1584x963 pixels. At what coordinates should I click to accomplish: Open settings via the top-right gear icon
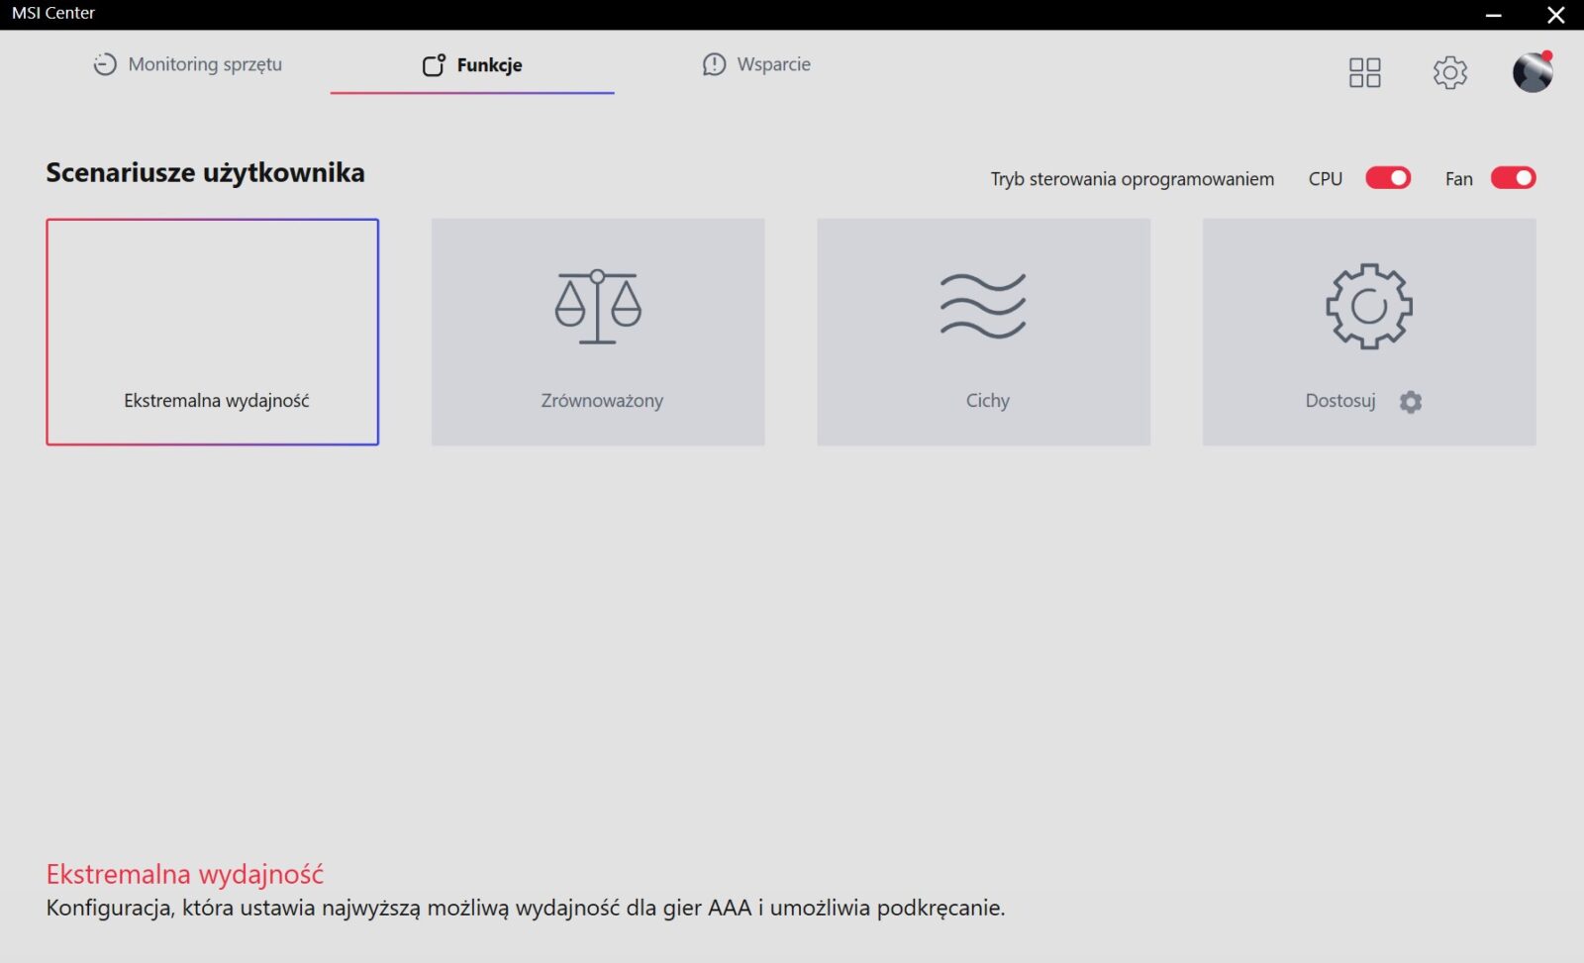(x=1449, y=72)
